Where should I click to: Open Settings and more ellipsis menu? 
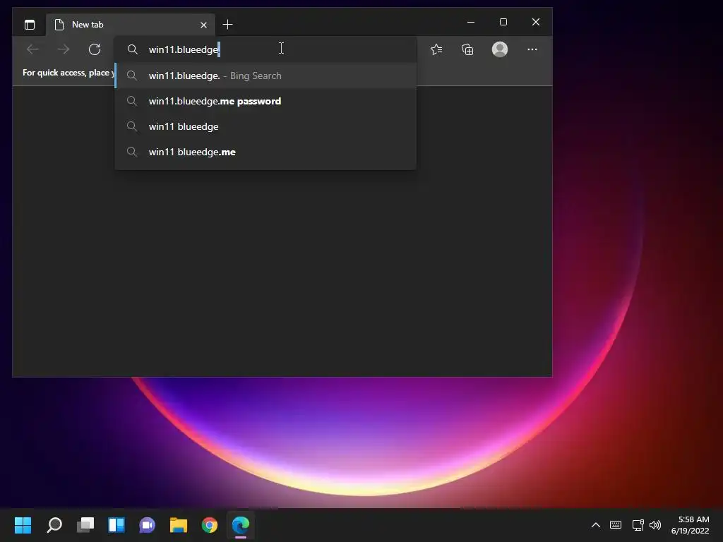click(532, 49)
